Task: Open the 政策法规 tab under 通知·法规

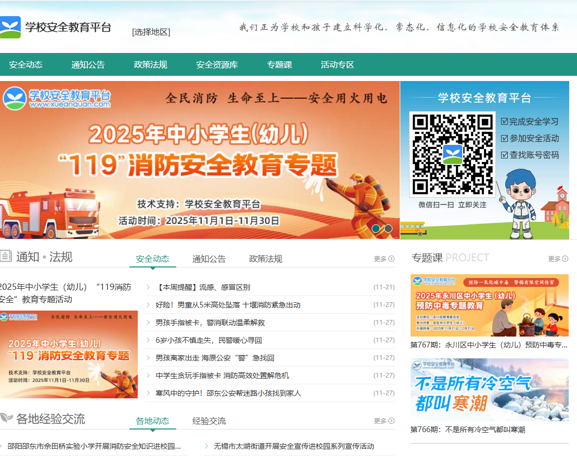Action: pyautogui.click(x=265, y=258)
